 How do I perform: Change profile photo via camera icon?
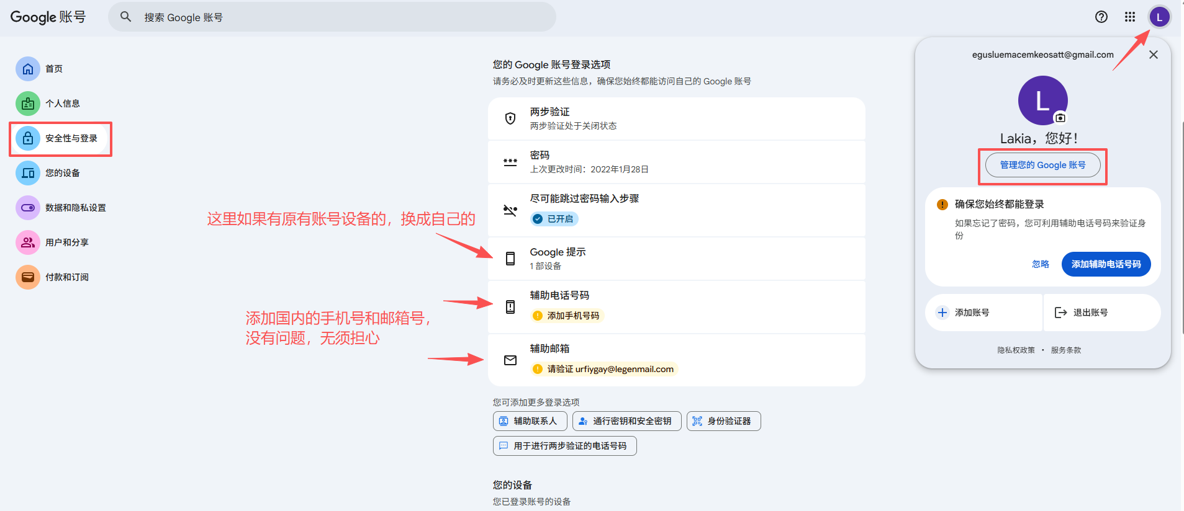point(1060,118)
